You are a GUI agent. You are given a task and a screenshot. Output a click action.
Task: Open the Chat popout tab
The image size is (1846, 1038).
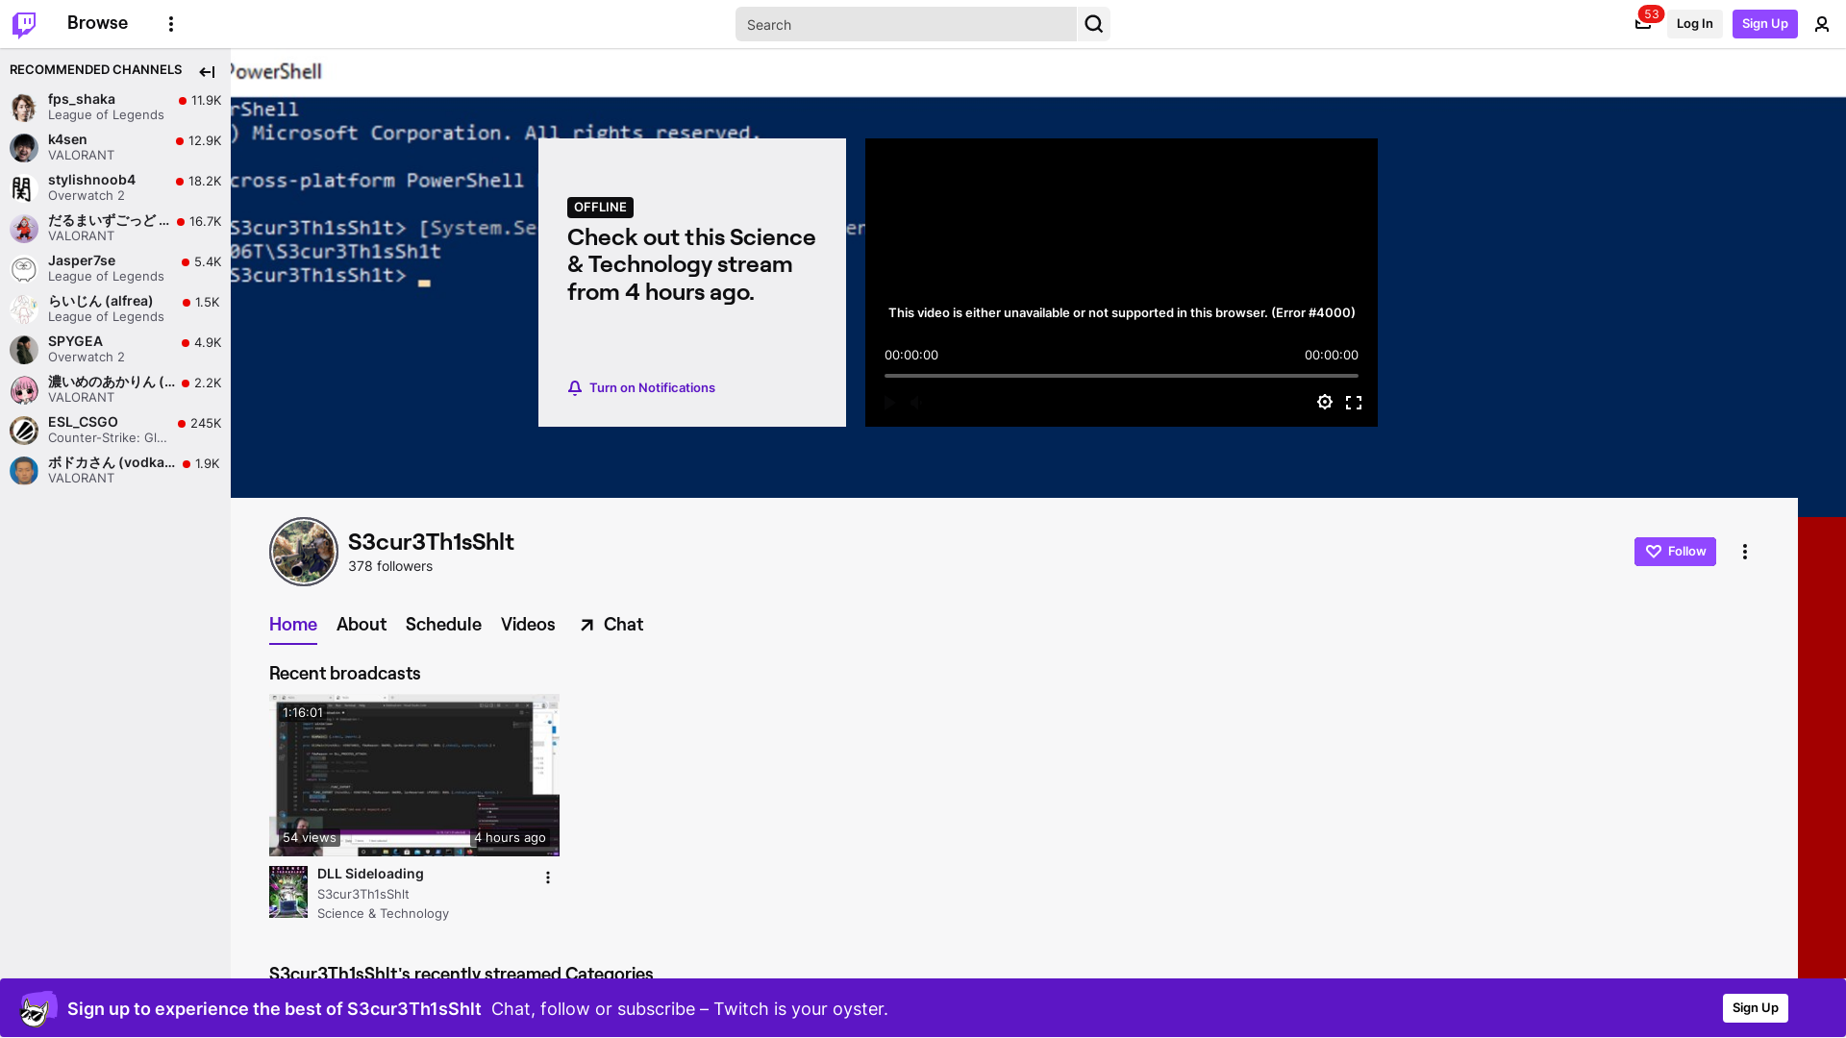tap(611, 625)
